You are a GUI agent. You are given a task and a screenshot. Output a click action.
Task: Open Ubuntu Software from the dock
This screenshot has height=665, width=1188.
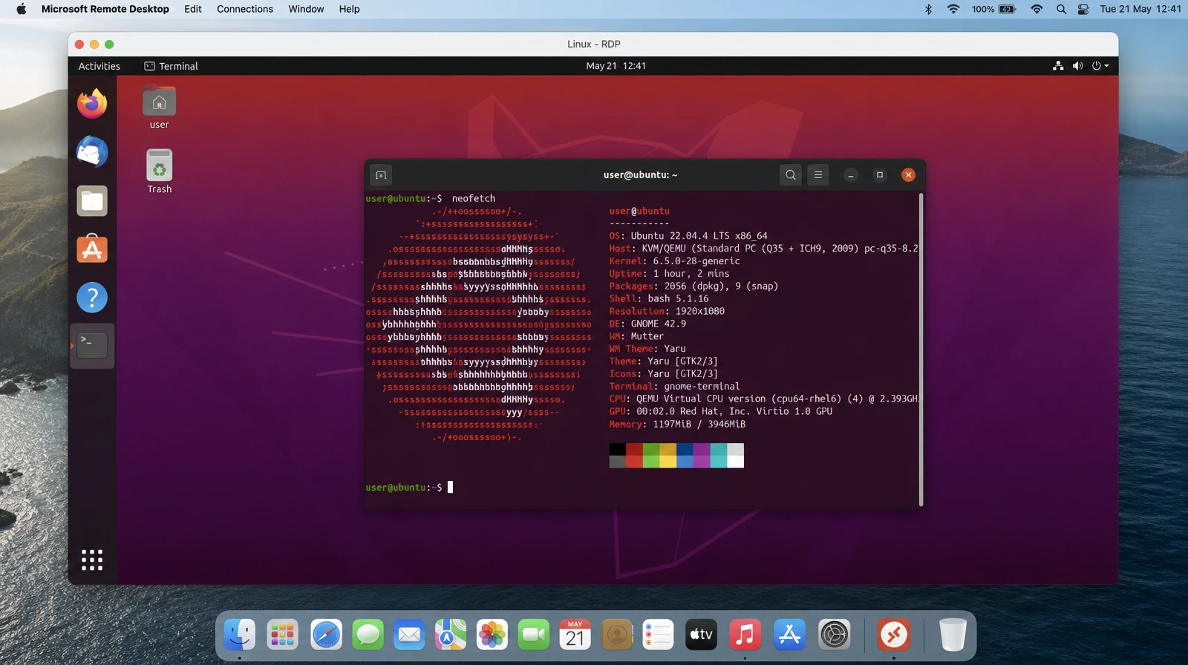92,249
